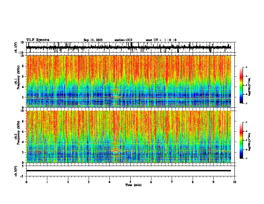The image size is (264, 204).
Task: Select the "Sep. 12, 2023" date text
Action: [93, 40]
